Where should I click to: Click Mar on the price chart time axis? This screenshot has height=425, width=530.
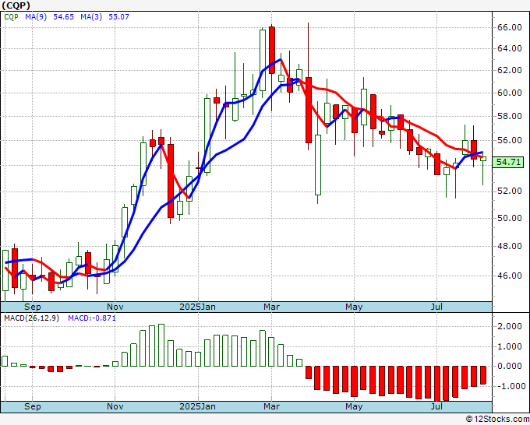(271, 307)
